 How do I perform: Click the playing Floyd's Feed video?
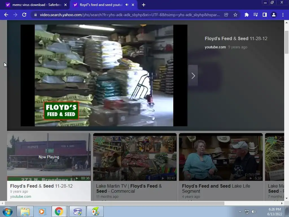tap(104, 75)
